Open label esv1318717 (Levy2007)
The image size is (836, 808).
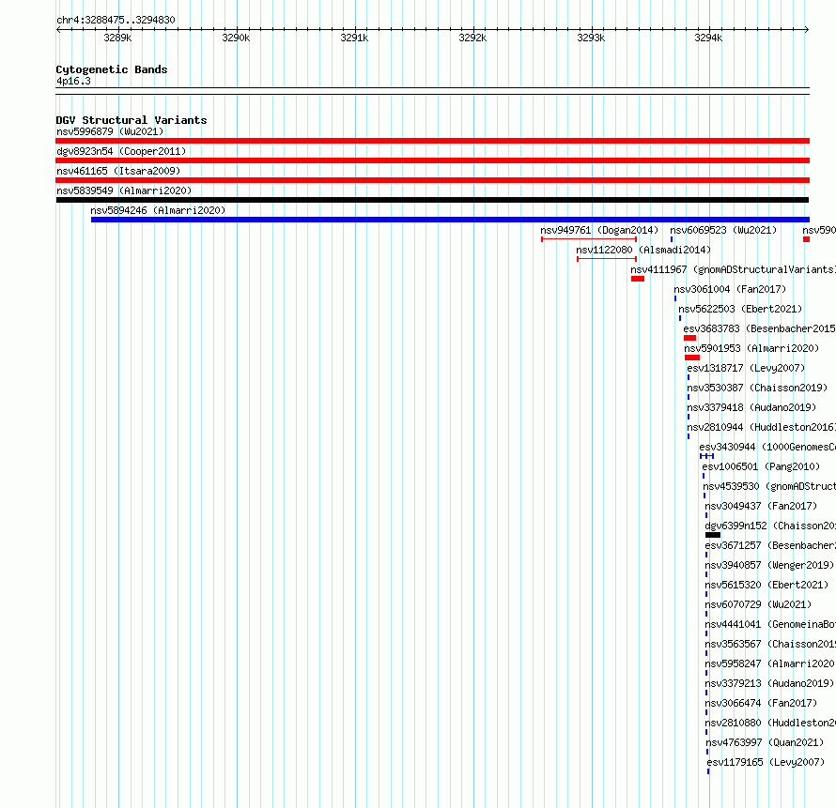[x=746, y=368]
